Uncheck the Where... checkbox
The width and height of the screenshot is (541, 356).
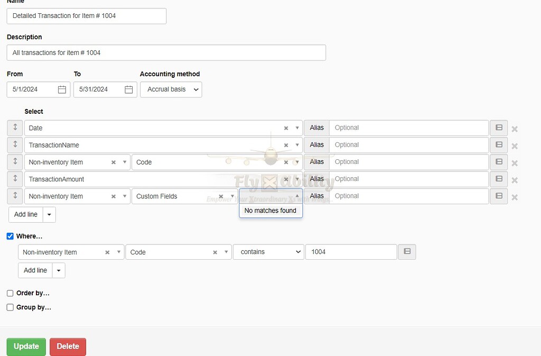tap(10, 236)
